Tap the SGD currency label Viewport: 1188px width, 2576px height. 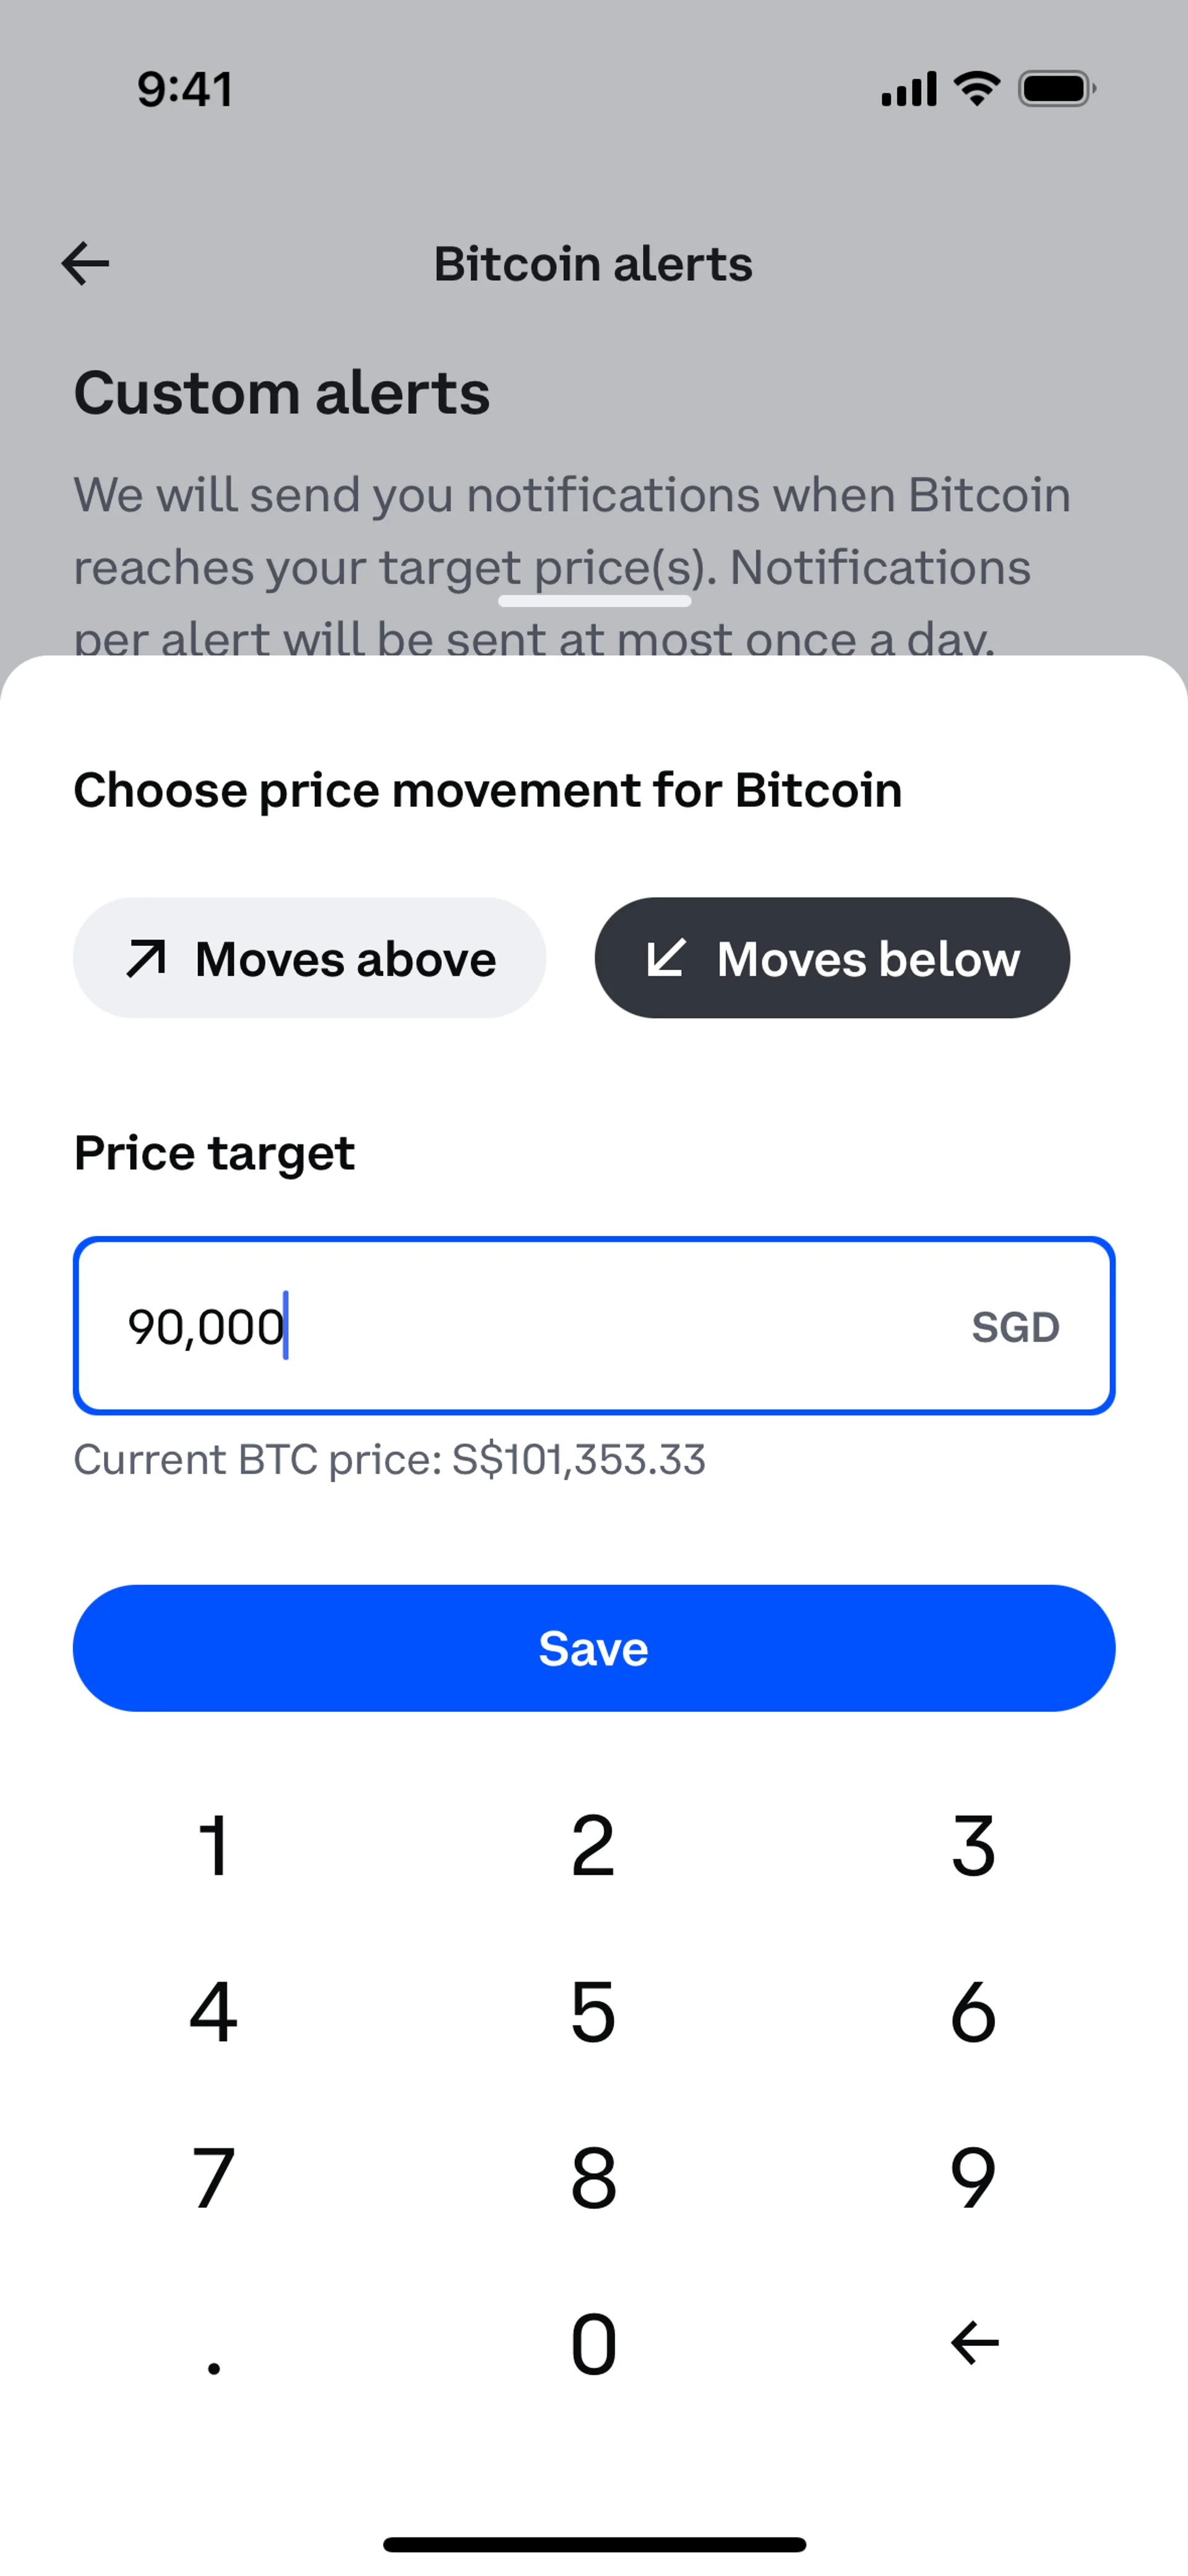click(1015, 1327)
